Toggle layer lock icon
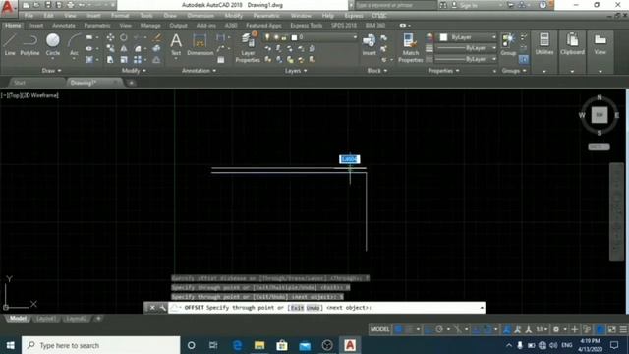The height and width of the screenshot is (354, 629). 284,37
